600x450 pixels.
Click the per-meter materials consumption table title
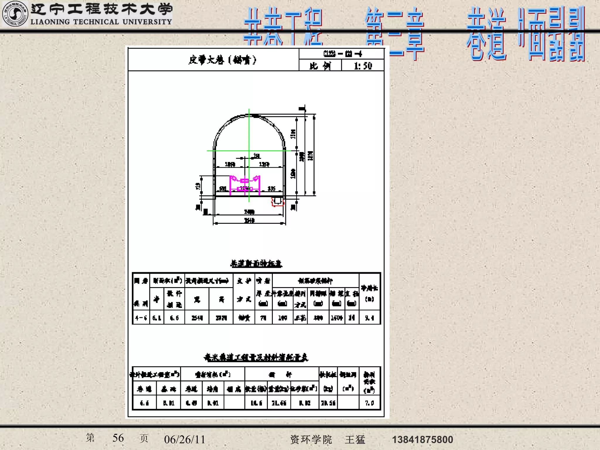256,357
